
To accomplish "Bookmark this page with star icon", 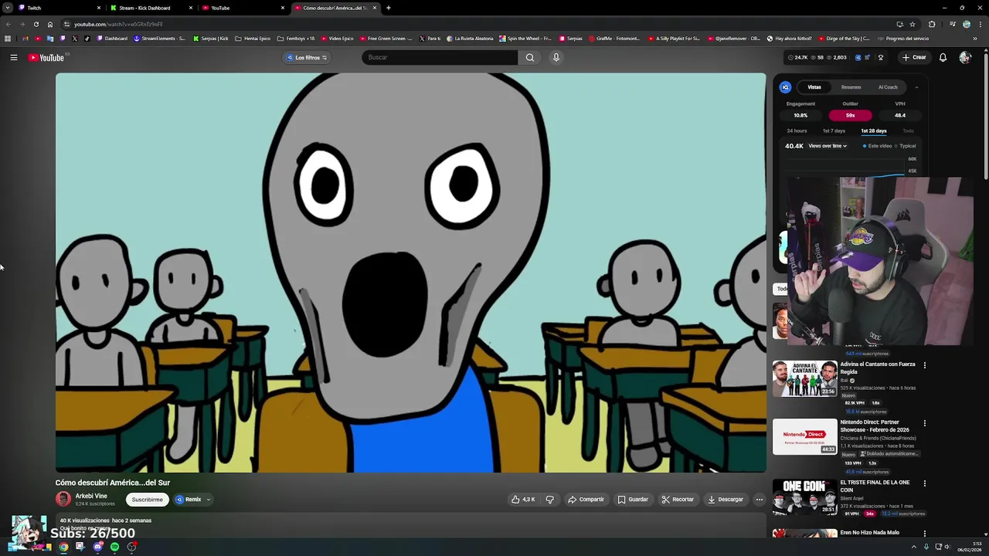I will point(913,24).
